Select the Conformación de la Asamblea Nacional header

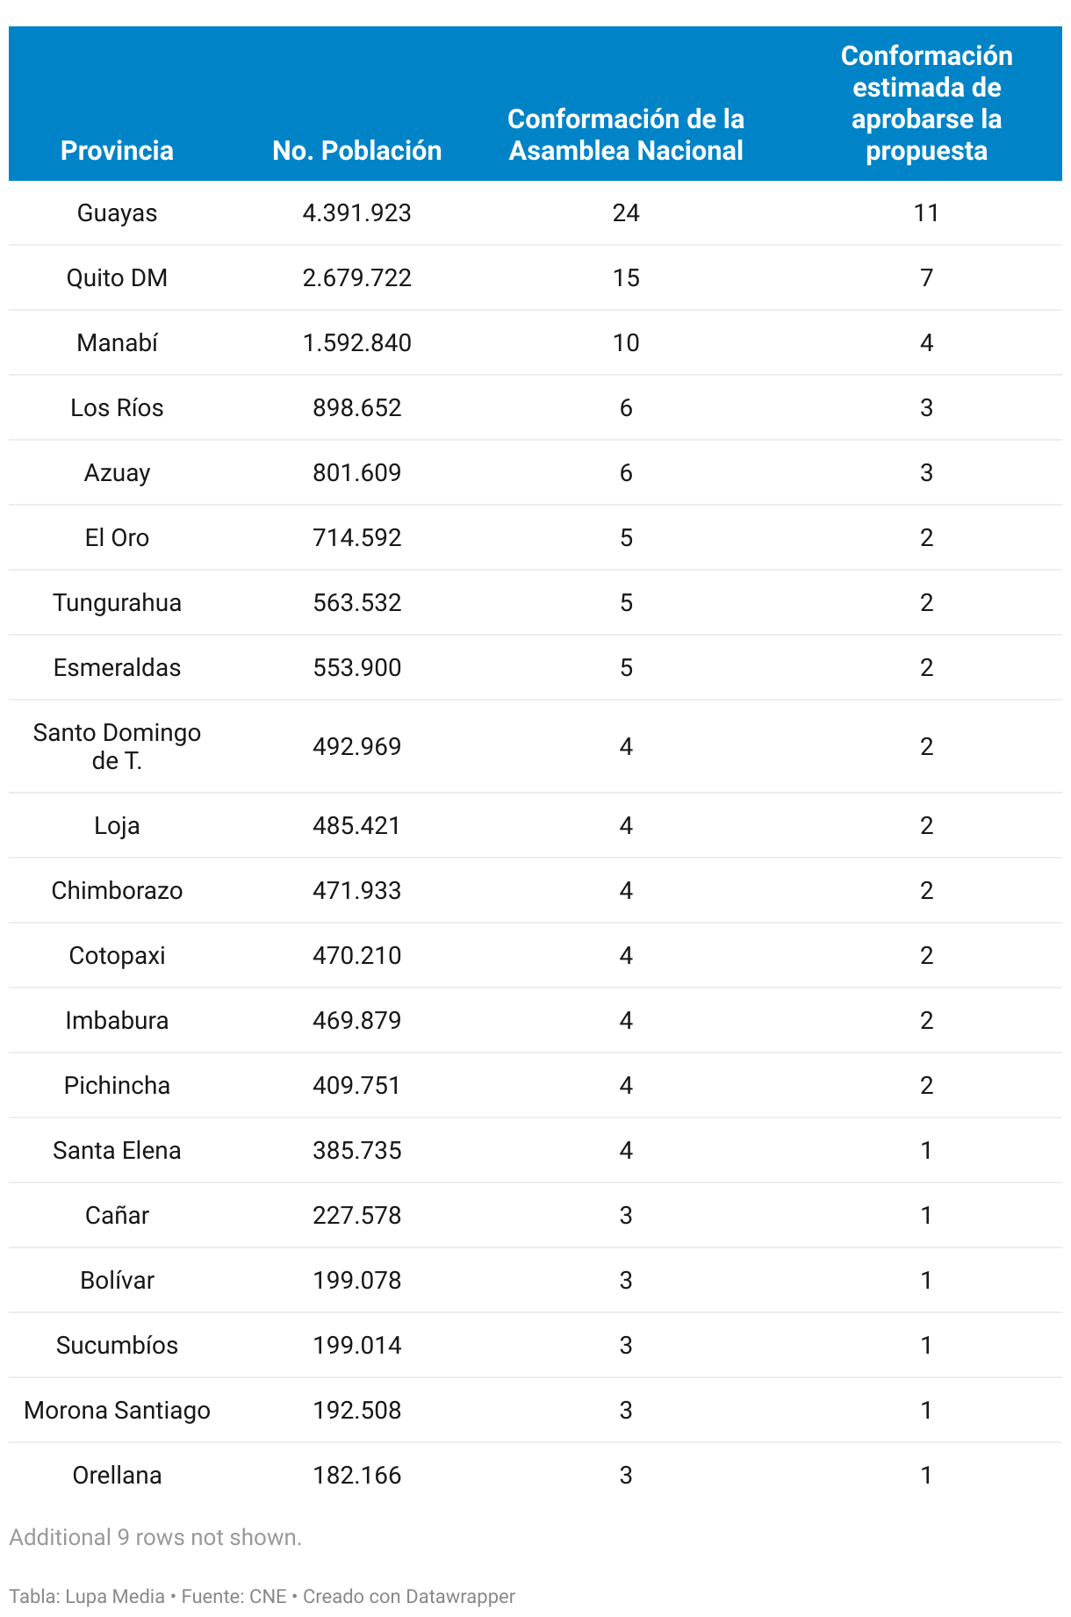(626, 134)
